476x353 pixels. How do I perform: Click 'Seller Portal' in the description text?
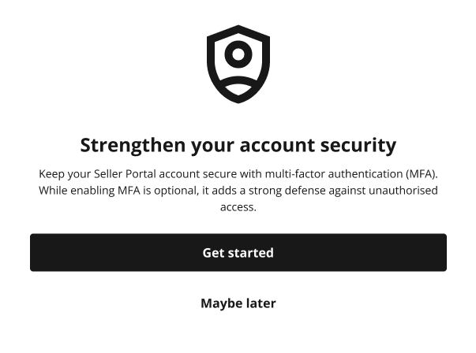click(125, 174)
